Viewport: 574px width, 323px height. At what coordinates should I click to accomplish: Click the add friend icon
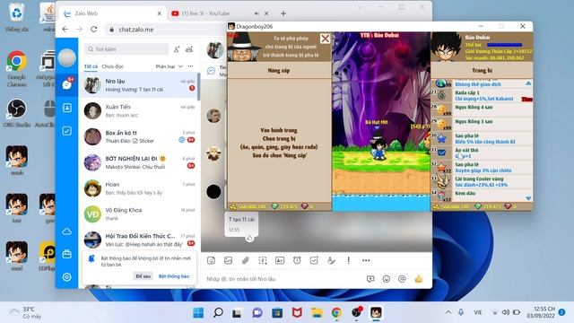click(177, 49)
